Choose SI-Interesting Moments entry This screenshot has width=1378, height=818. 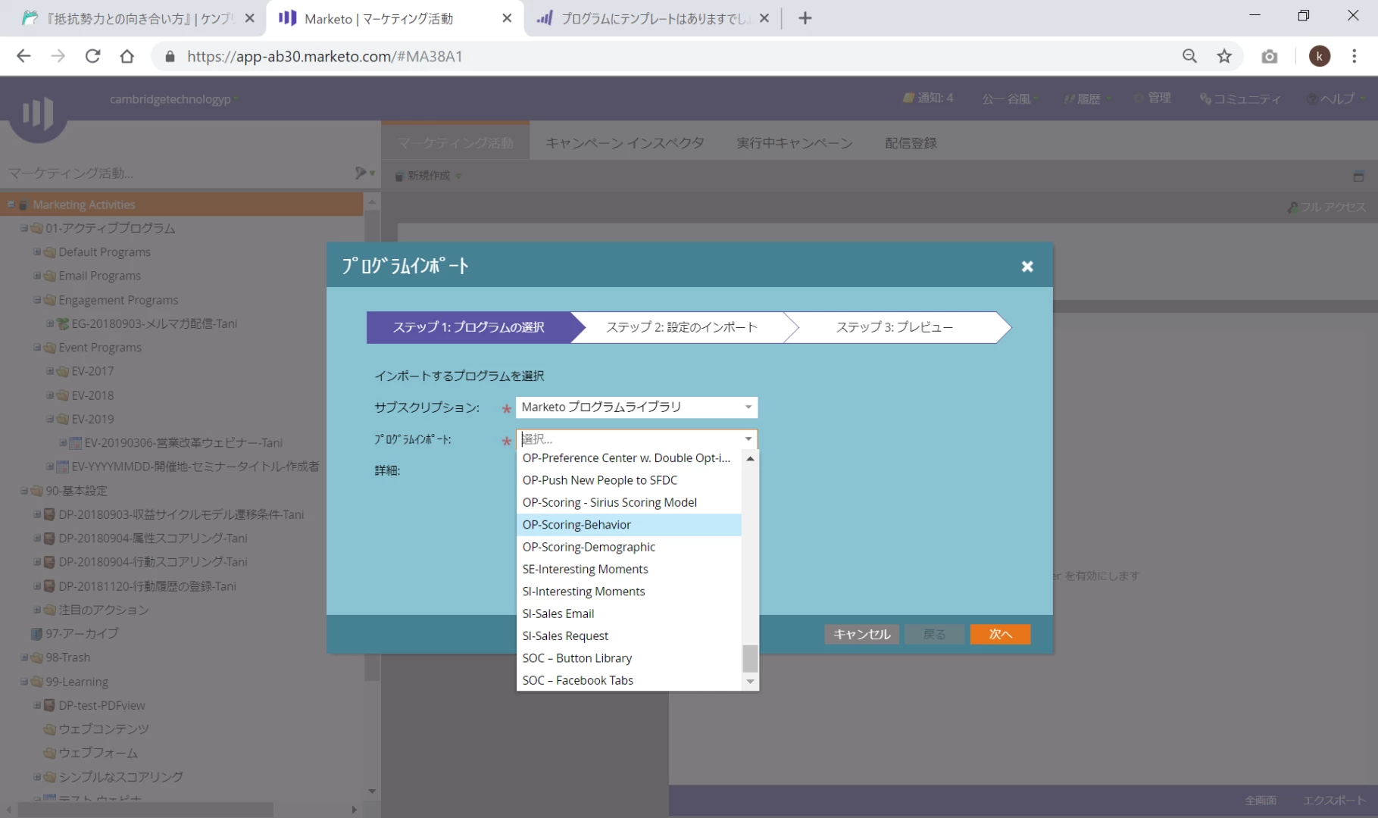(629, 592)
